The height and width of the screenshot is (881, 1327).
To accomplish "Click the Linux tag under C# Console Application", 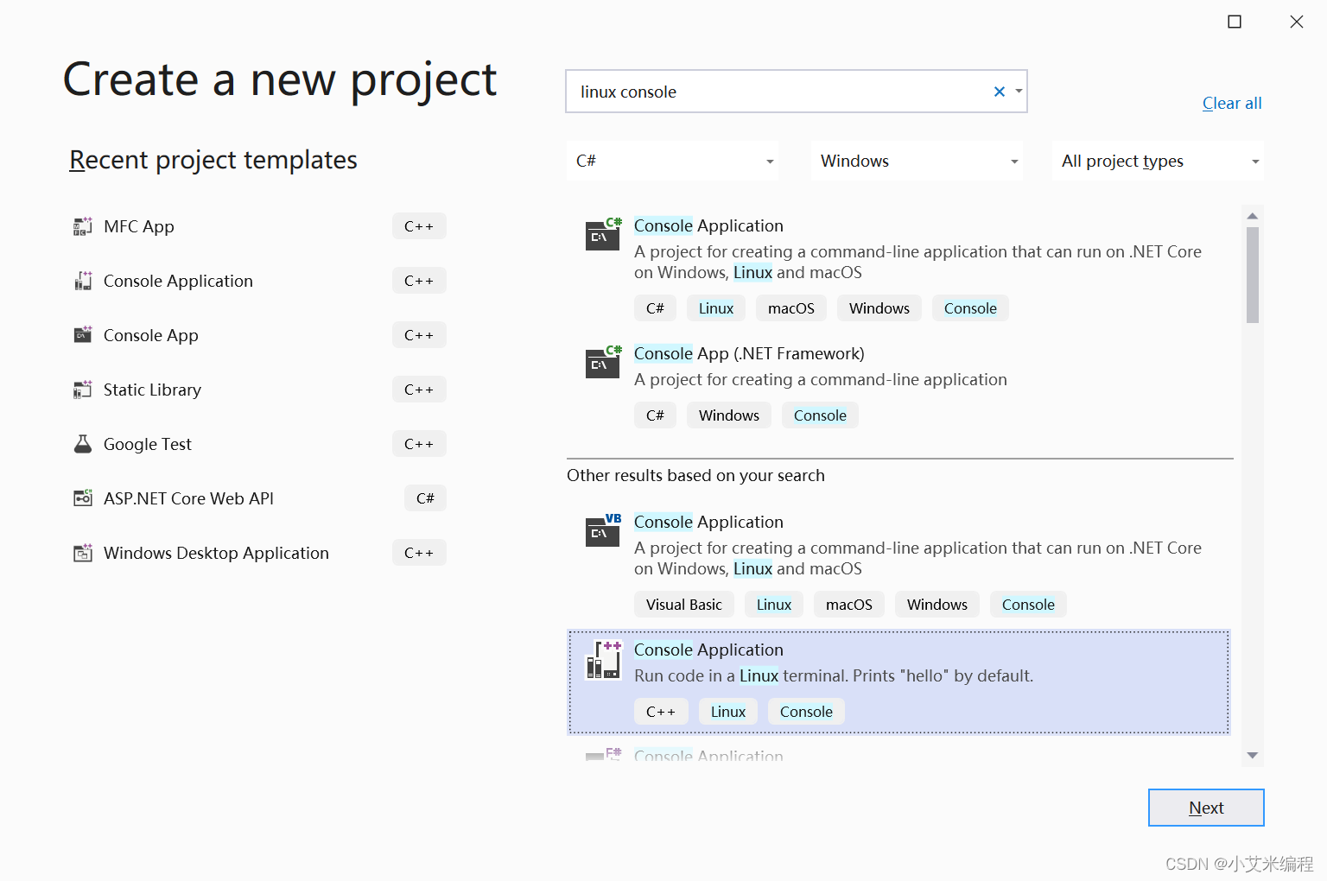I will tap(716, 308).
